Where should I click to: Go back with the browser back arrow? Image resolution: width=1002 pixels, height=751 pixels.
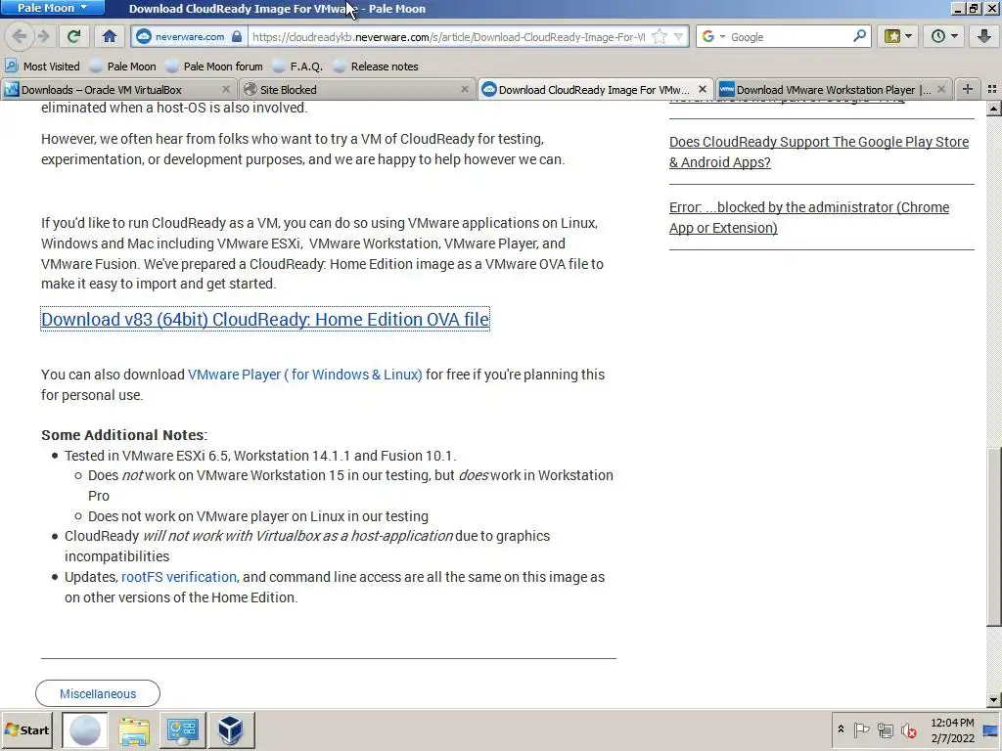click(20, 36)
